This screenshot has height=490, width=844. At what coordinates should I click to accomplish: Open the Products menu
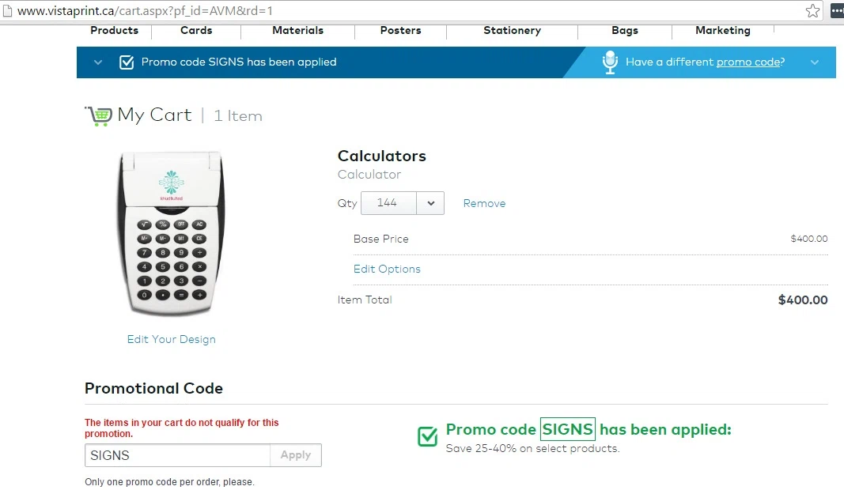pyautogui.click(x=114, y=31)
